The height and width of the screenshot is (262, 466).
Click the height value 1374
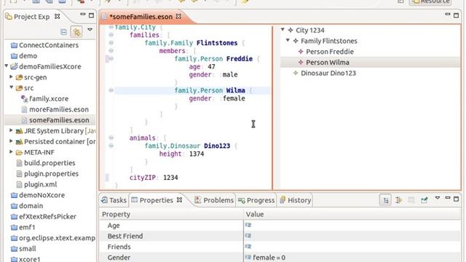[197, 154]
